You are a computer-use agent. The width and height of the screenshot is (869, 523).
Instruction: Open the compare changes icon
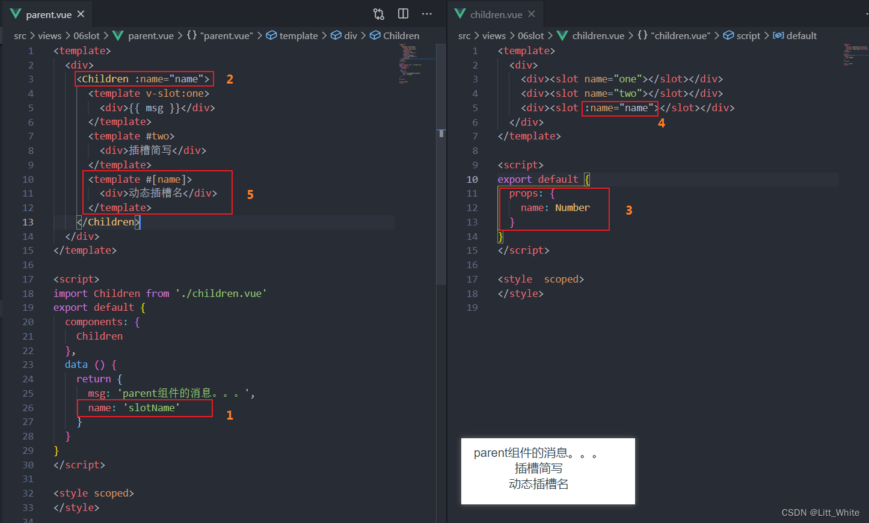click(379, 14)
